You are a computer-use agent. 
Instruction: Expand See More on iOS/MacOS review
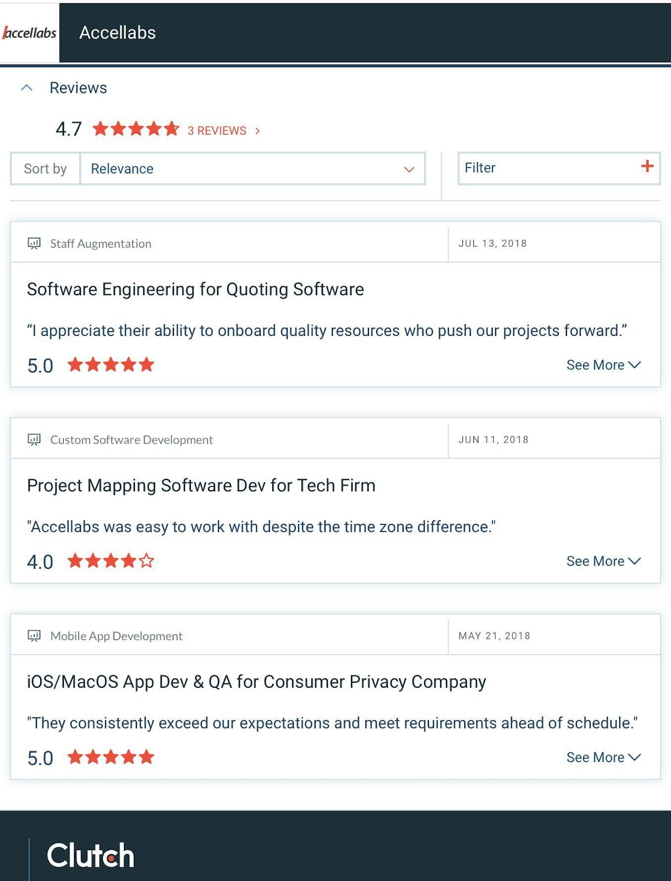coord(603,758)
